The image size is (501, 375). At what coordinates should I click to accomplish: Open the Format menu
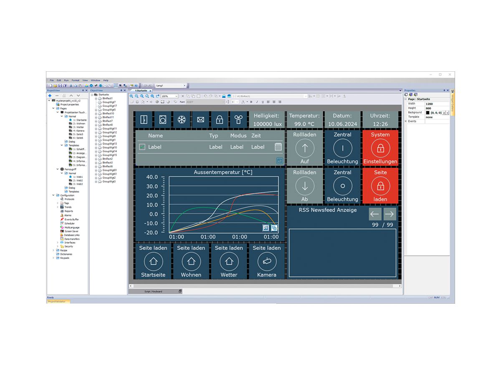75,80
